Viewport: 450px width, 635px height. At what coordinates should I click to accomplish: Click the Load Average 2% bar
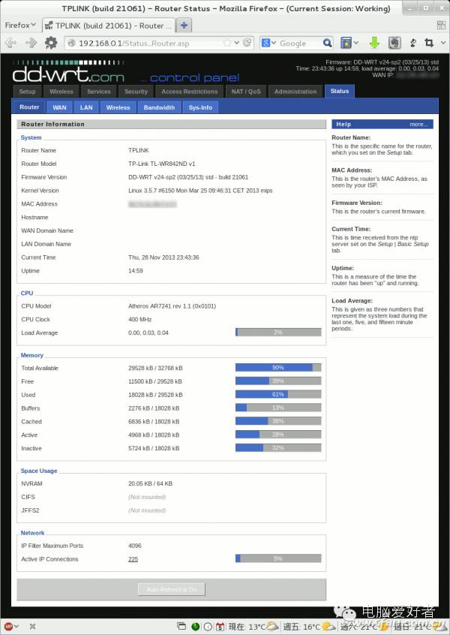click(x=278, y=333)
